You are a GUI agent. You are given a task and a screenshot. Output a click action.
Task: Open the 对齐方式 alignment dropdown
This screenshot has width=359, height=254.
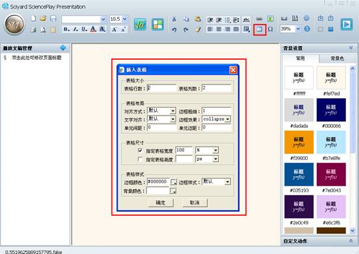(172, 111)
